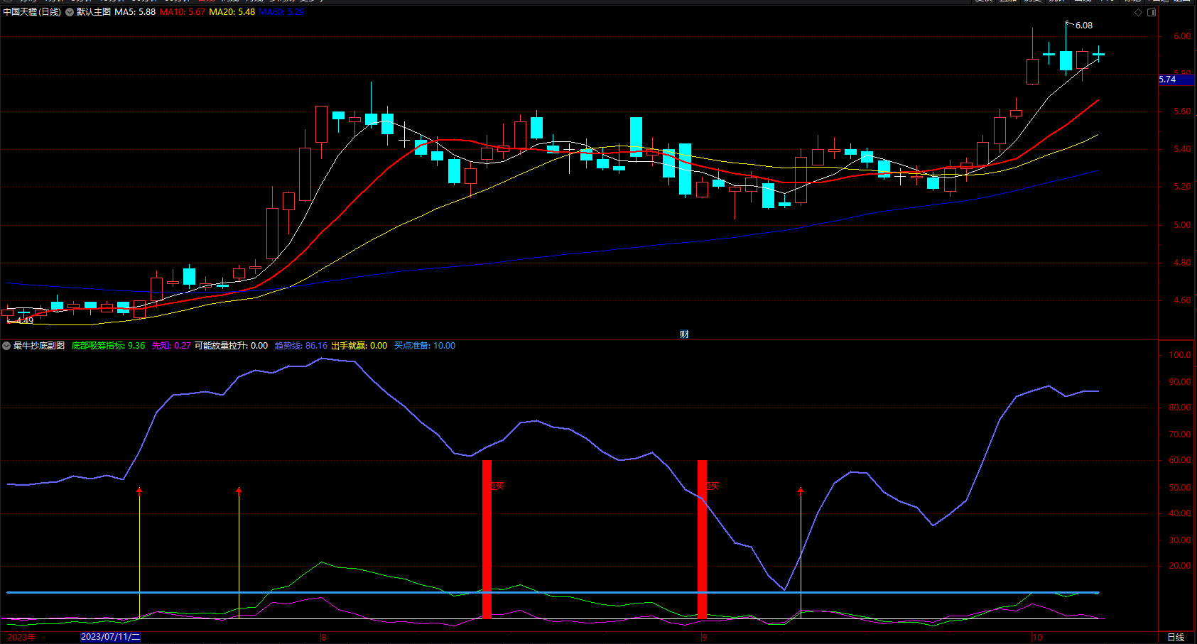Click the 90.00 sub-chart axis label
The height and width of the screenshot is (644, 1197).
click(x=1180, y=382)
